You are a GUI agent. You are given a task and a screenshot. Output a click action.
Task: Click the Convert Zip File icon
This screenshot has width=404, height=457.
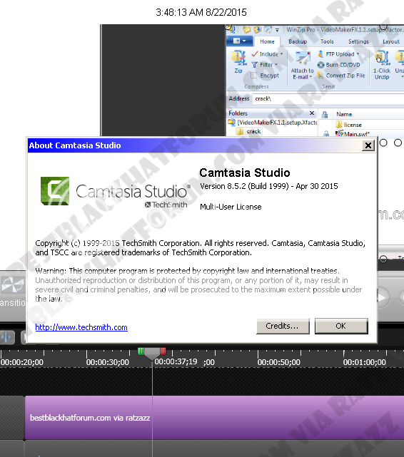click(x=320, y=76)
